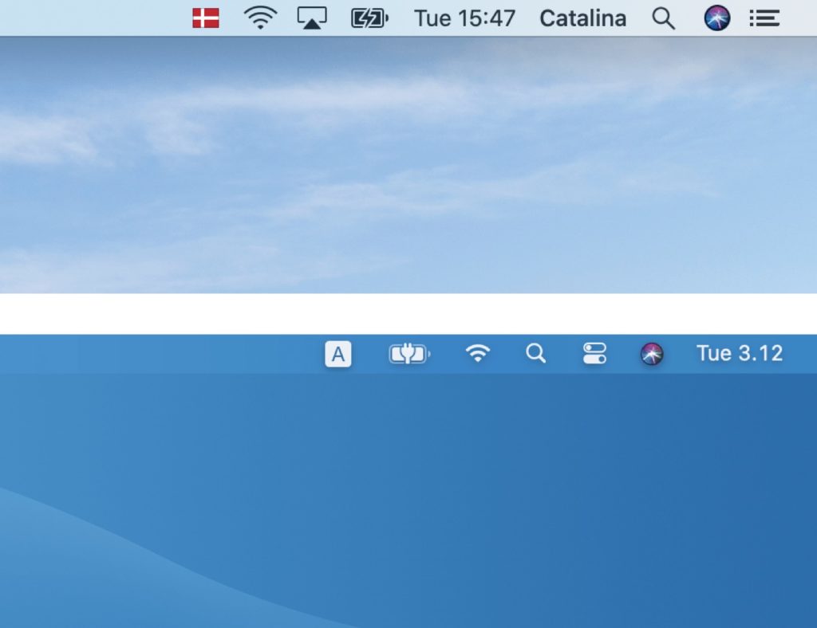Launch Siri from the lower blue menu bar
The image size is (817, 628).
click(652, 354)
